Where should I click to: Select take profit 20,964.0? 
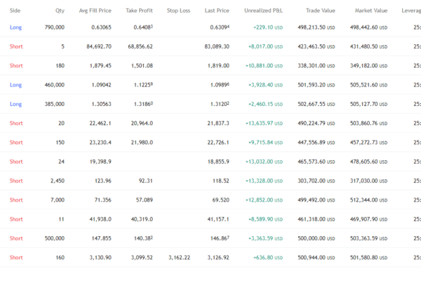[x=142, y=123]
